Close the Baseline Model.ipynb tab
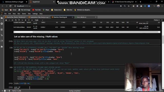 tap(72, 17)
